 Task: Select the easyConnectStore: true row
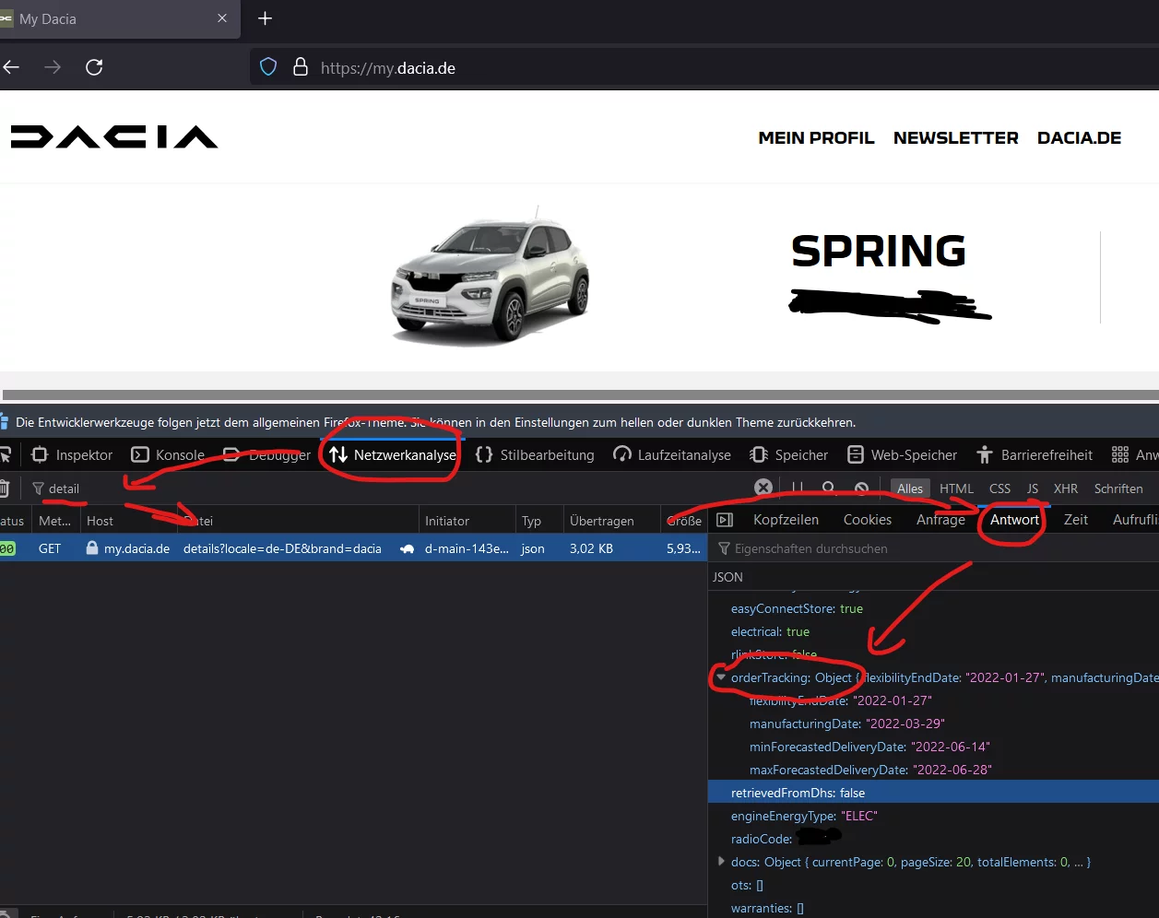click(933, 608)
